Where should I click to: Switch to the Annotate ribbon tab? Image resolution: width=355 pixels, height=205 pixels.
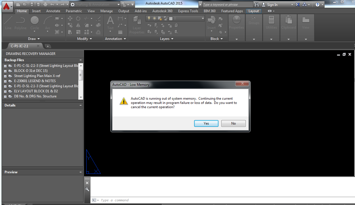point(53,11)
